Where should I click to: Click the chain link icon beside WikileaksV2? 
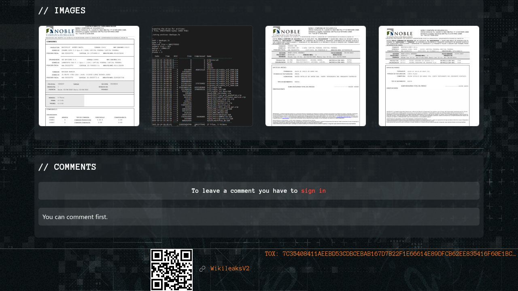click(x=202, y=269)
